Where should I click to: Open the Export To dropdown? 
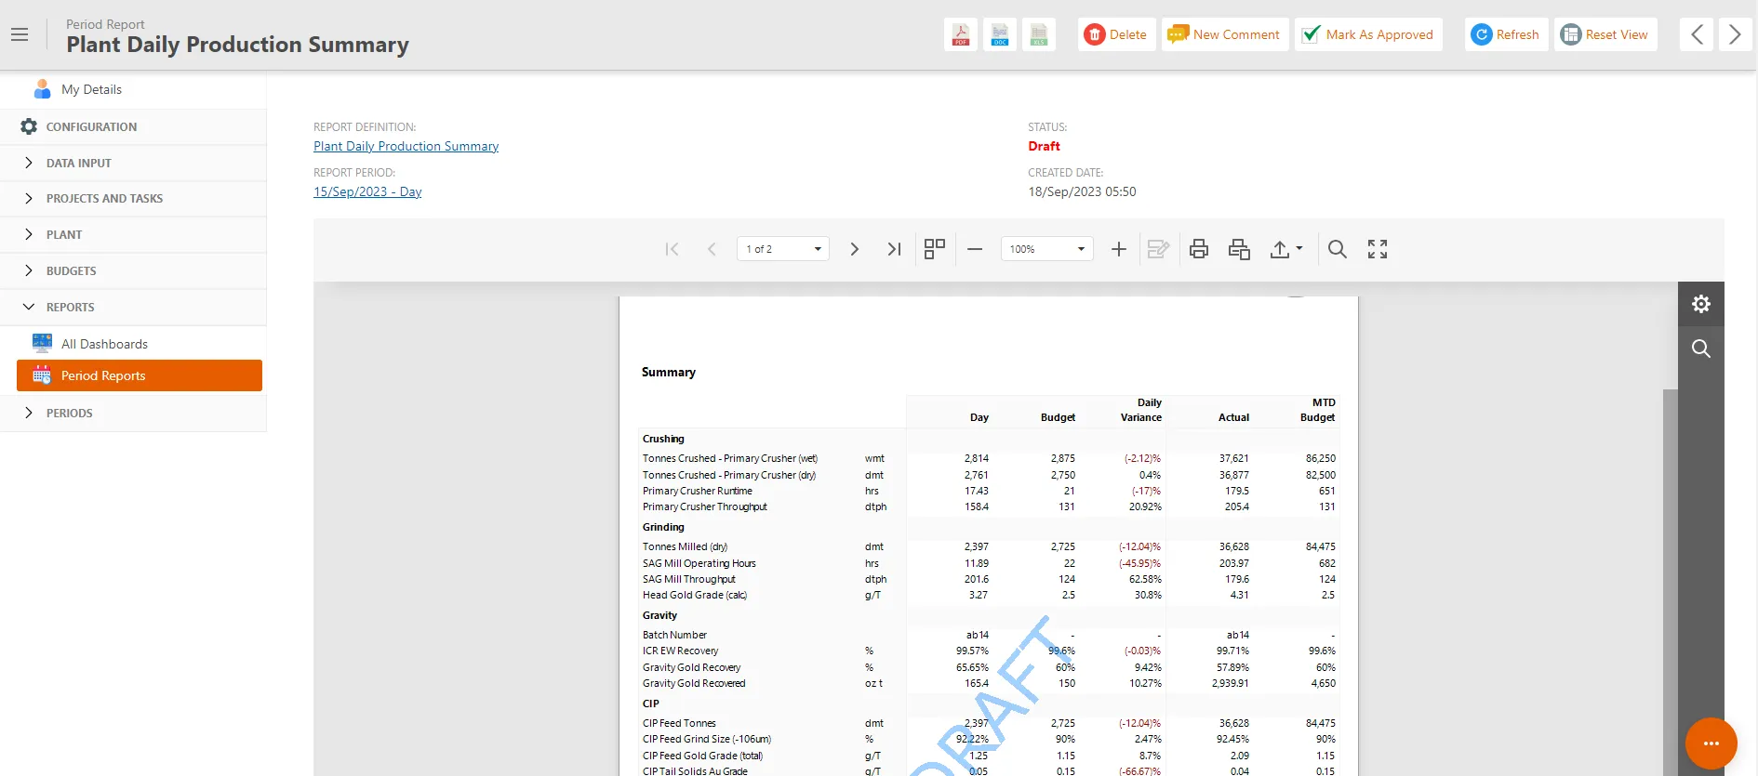1286,249
